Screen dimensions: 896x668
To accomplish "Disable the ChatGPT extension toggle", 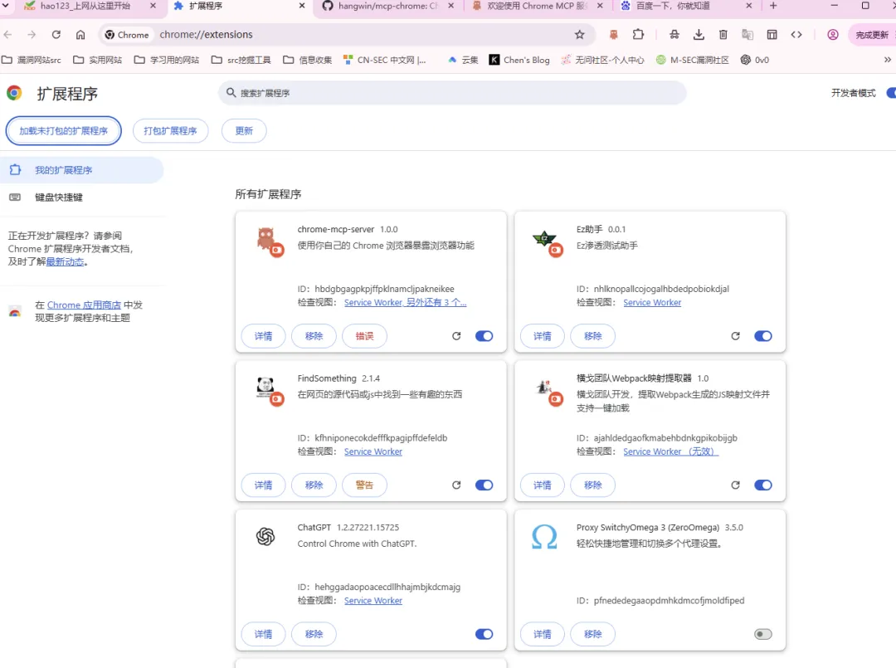I will tap(484, 634).
